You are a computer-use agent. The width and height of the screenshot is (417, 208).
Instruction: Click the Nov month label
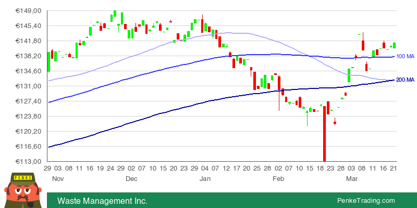[x=58, y=179]
